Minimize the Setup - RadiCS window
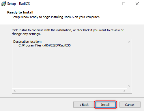The height and width of the screenshot is (111, 144). tap(111, 4)
